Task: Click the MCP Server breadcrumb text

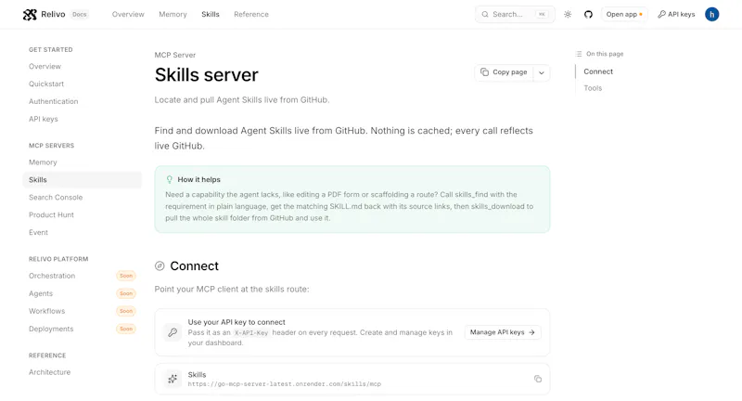Action: point(175,55)
